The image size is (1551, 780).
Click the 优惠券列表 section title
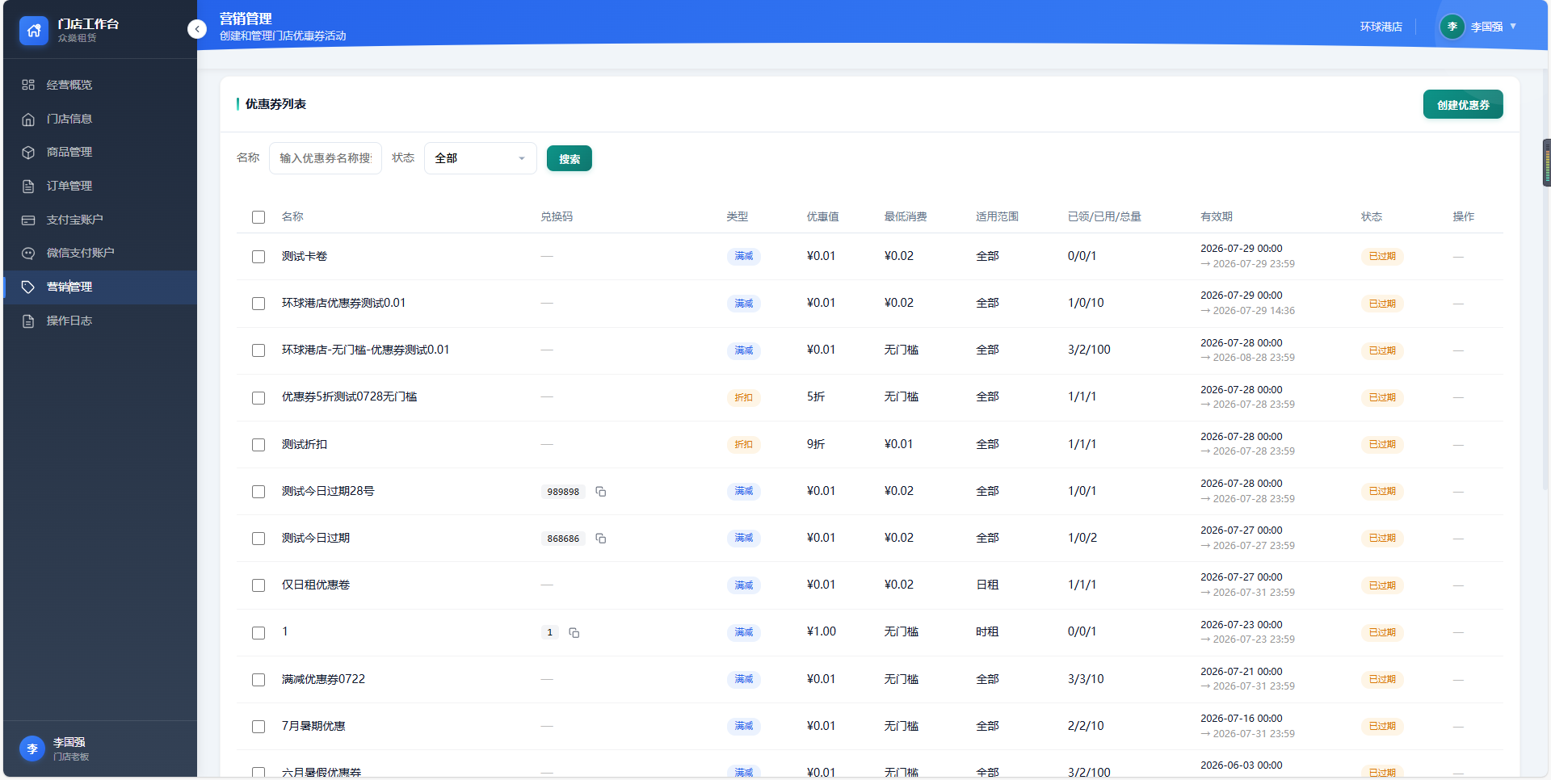[275, 104]
